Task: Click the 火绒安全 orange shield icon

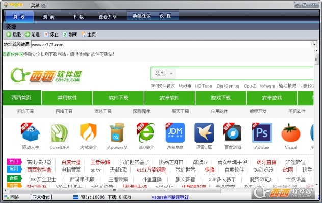Action: tap(88, 133)
